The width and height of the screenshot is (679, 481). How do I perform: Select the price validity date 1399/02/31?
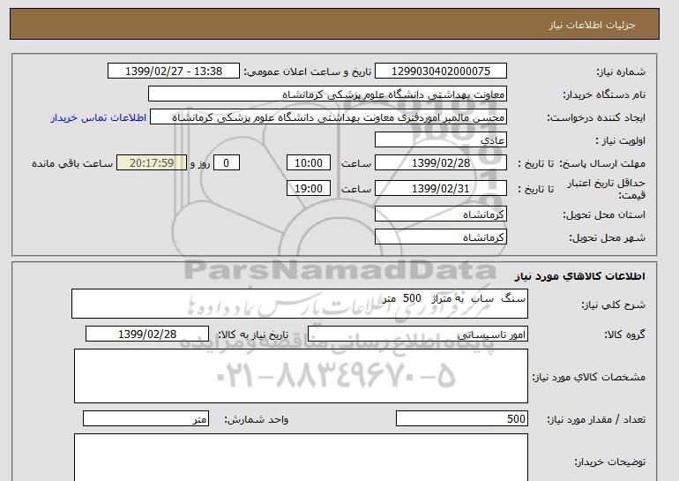click(440, 188)
